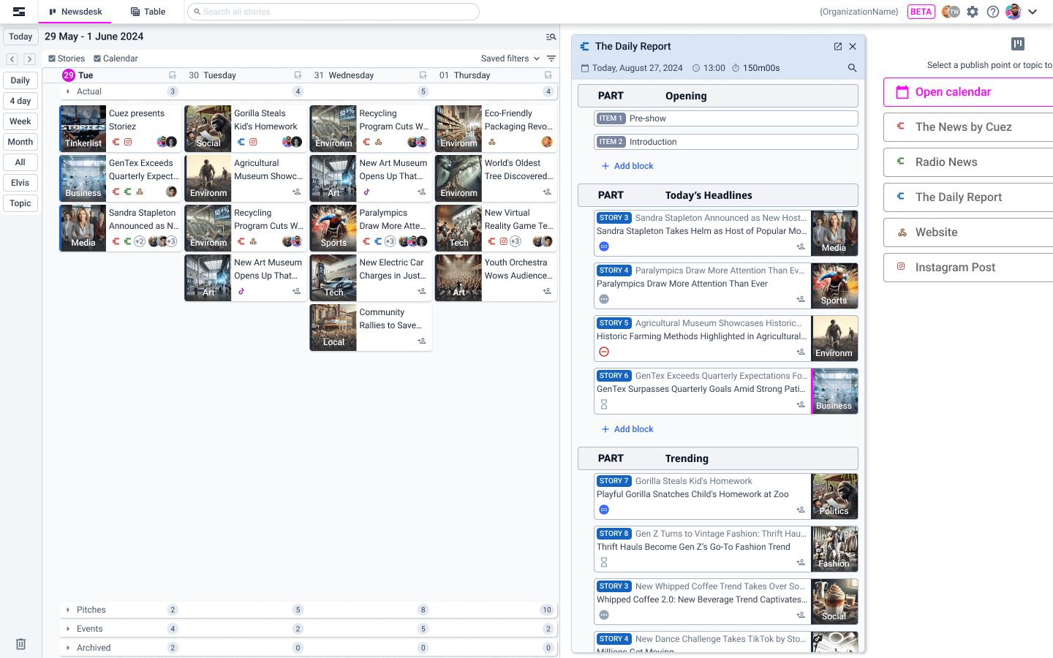Screen dimensions: 1053x658
Task: Click assign-user icon on Paralympics Story 4
Action: [801, 299]
